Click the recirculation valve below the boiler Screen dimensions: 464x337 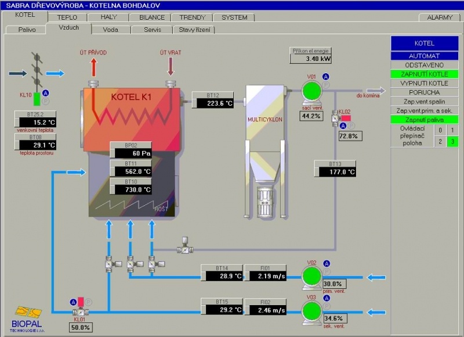click(185, 246)
